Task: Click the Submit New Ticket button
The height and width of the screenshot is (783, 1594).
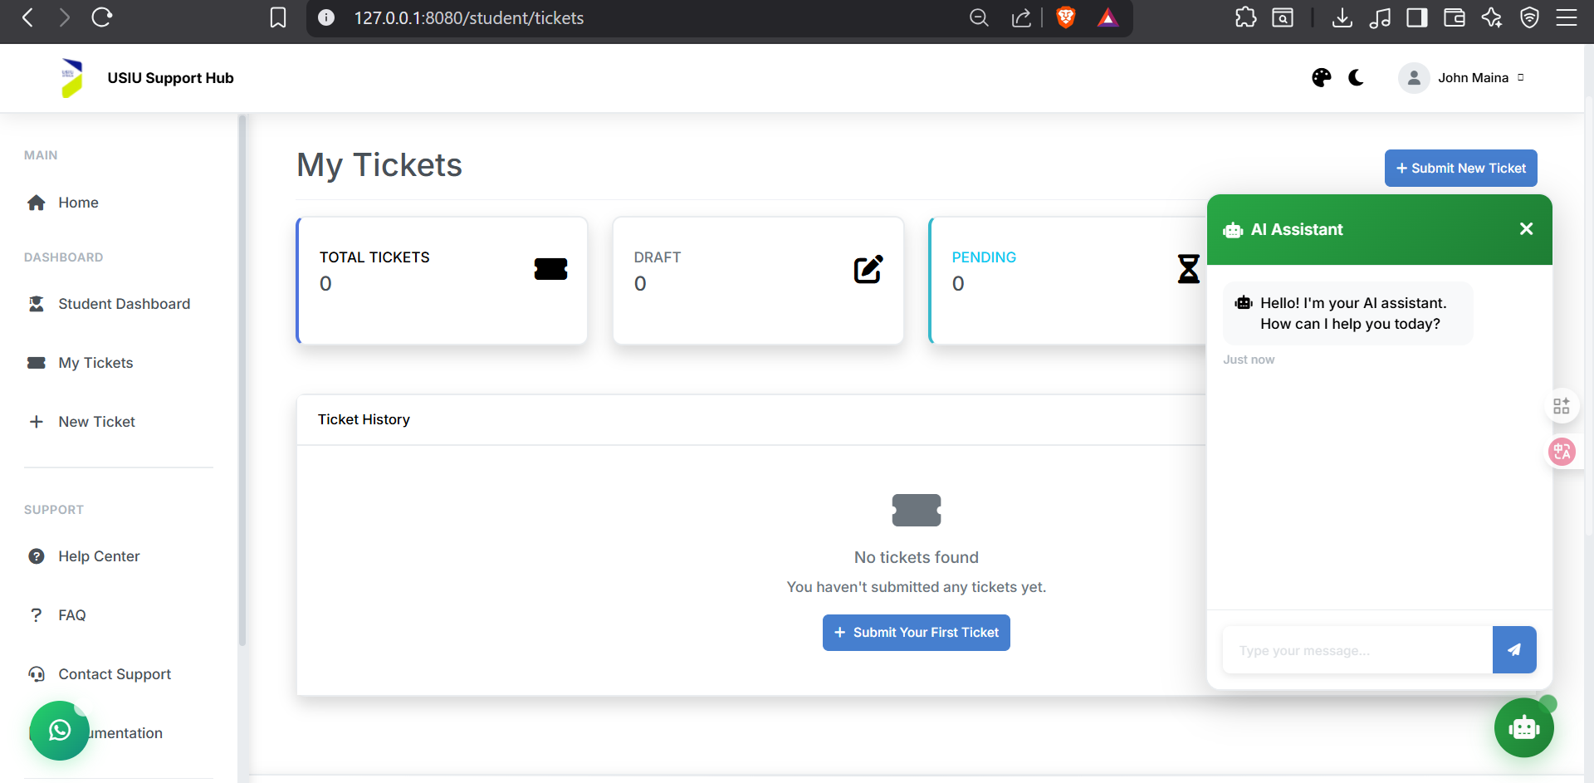Action: 1460,169
